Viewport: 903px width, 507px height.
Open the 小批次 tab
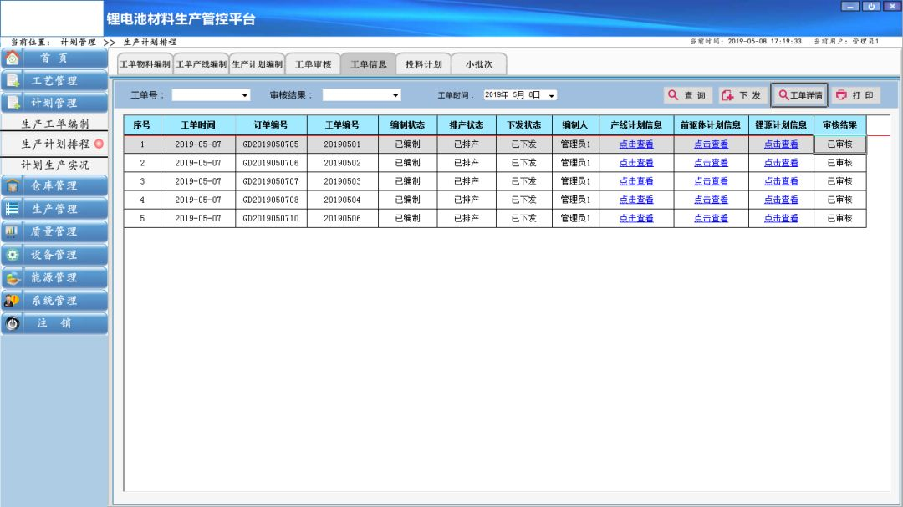pos(479,64)
